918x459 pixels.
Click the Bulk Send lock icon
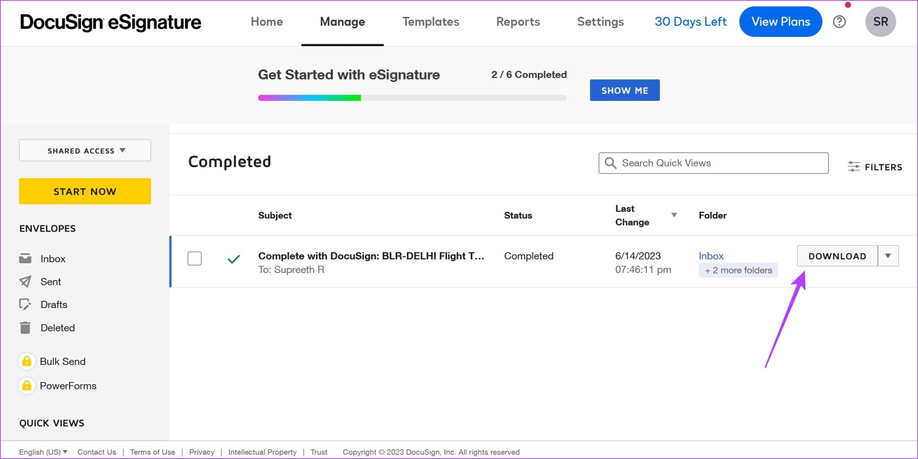click(x=26, y=361)
